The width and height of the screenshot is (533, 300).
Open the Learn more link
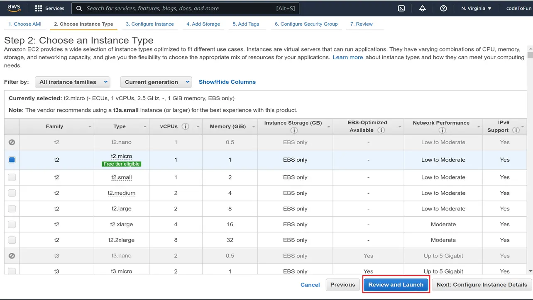click(348, 57)
